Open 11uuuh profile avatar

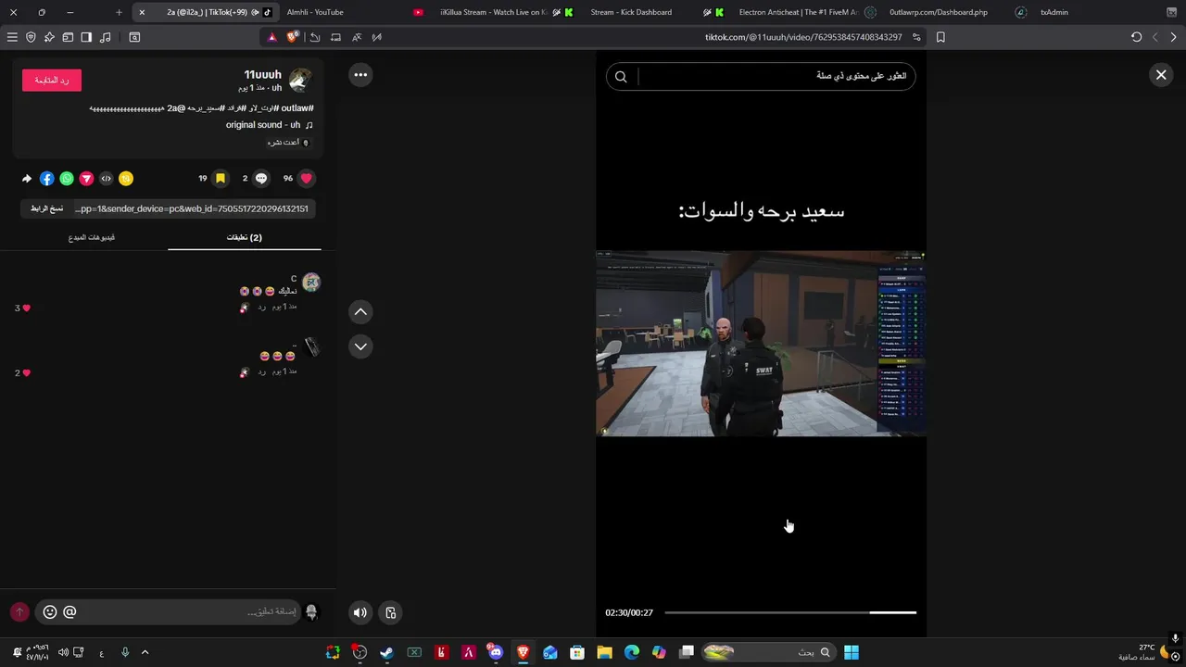coord(300,81)
